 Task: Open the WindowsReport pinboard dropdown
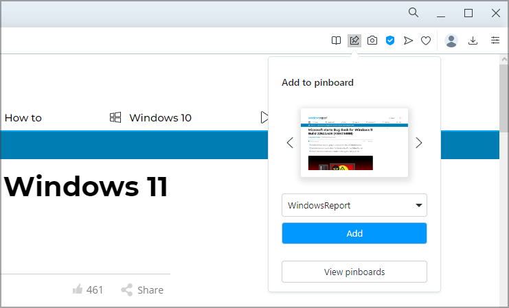(354, 205)
